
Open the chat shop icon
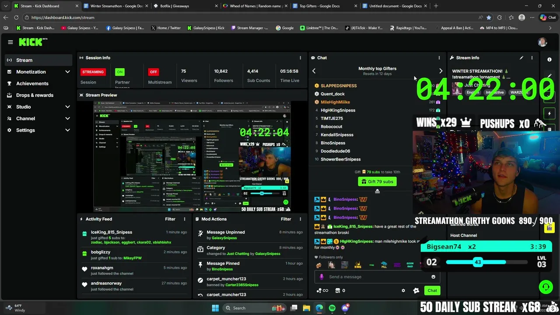click(337, 290)
